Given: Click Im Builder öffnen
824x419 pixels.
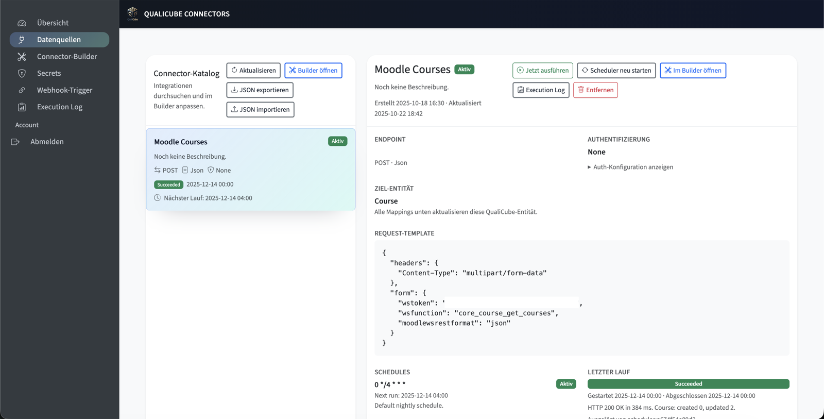Looking at the screenshot, I should pyautogui.click(x=693, y=71).
